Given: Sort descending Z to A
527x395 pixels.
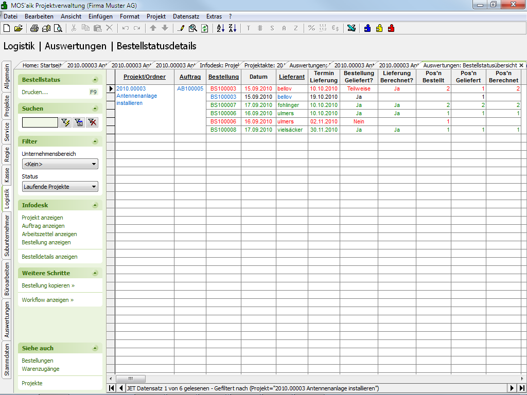Looking at the screenshot, I should click(x=233, y=29).
